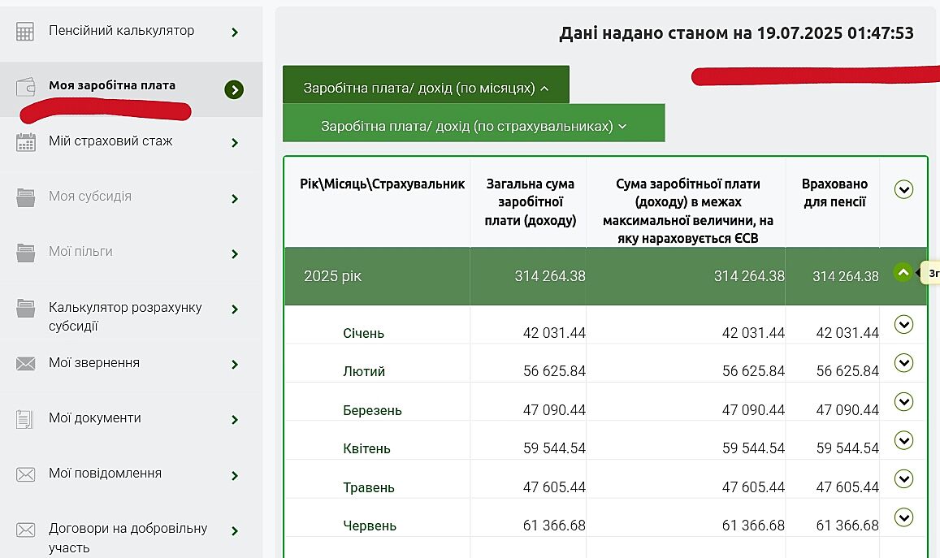This screenshot has width=940, height=558.
Task: Click the folder icon beside Калькулятор розрахунку субсидії
Action: click(x=25, y=309)
